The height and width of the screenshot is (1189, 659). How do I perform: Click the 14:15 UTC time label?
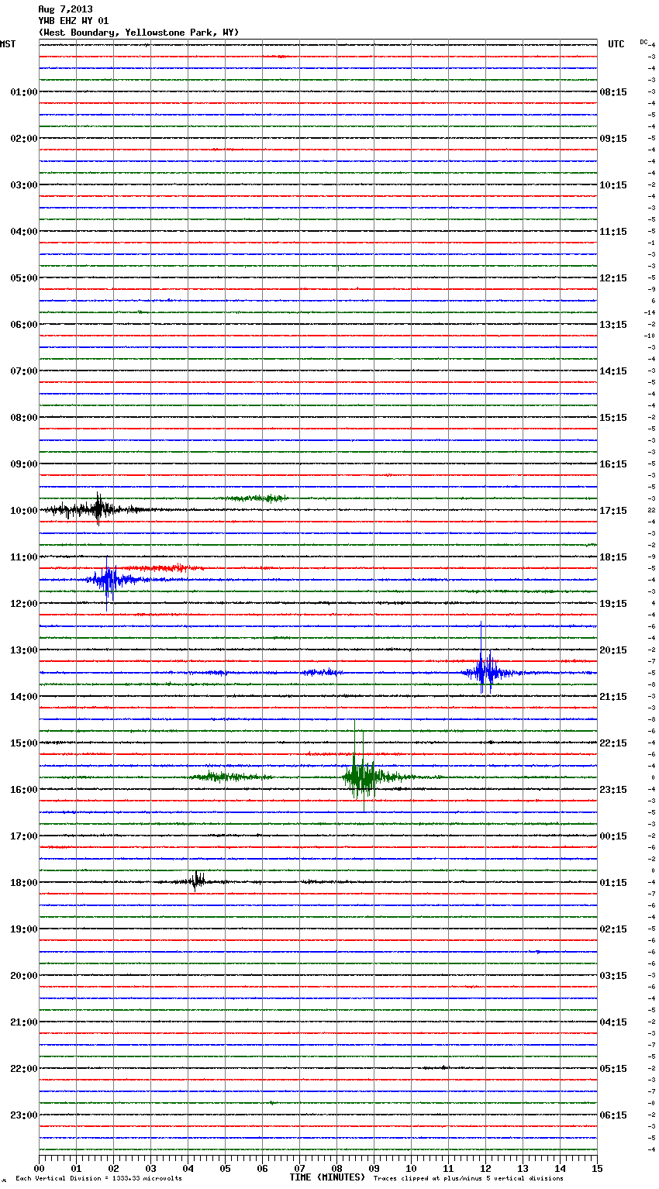613,371
